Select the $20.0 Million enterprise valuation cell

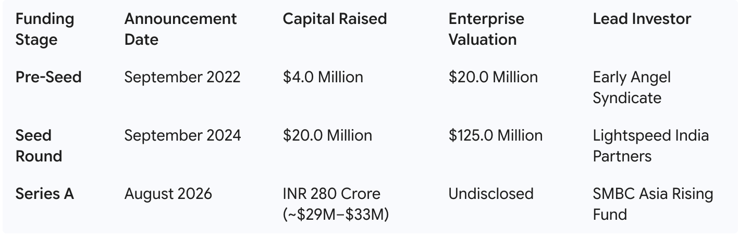coord(493,77)
